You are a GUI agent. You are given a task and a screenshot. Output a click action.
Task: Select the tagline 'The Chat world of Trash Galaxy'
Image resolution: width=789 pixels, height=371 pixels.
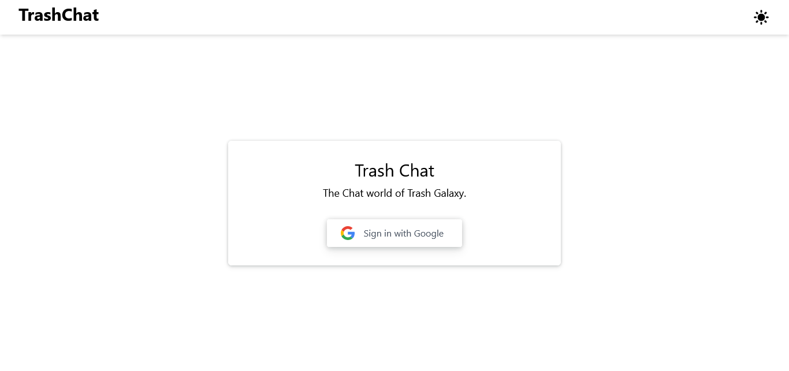tap(394, 193)
